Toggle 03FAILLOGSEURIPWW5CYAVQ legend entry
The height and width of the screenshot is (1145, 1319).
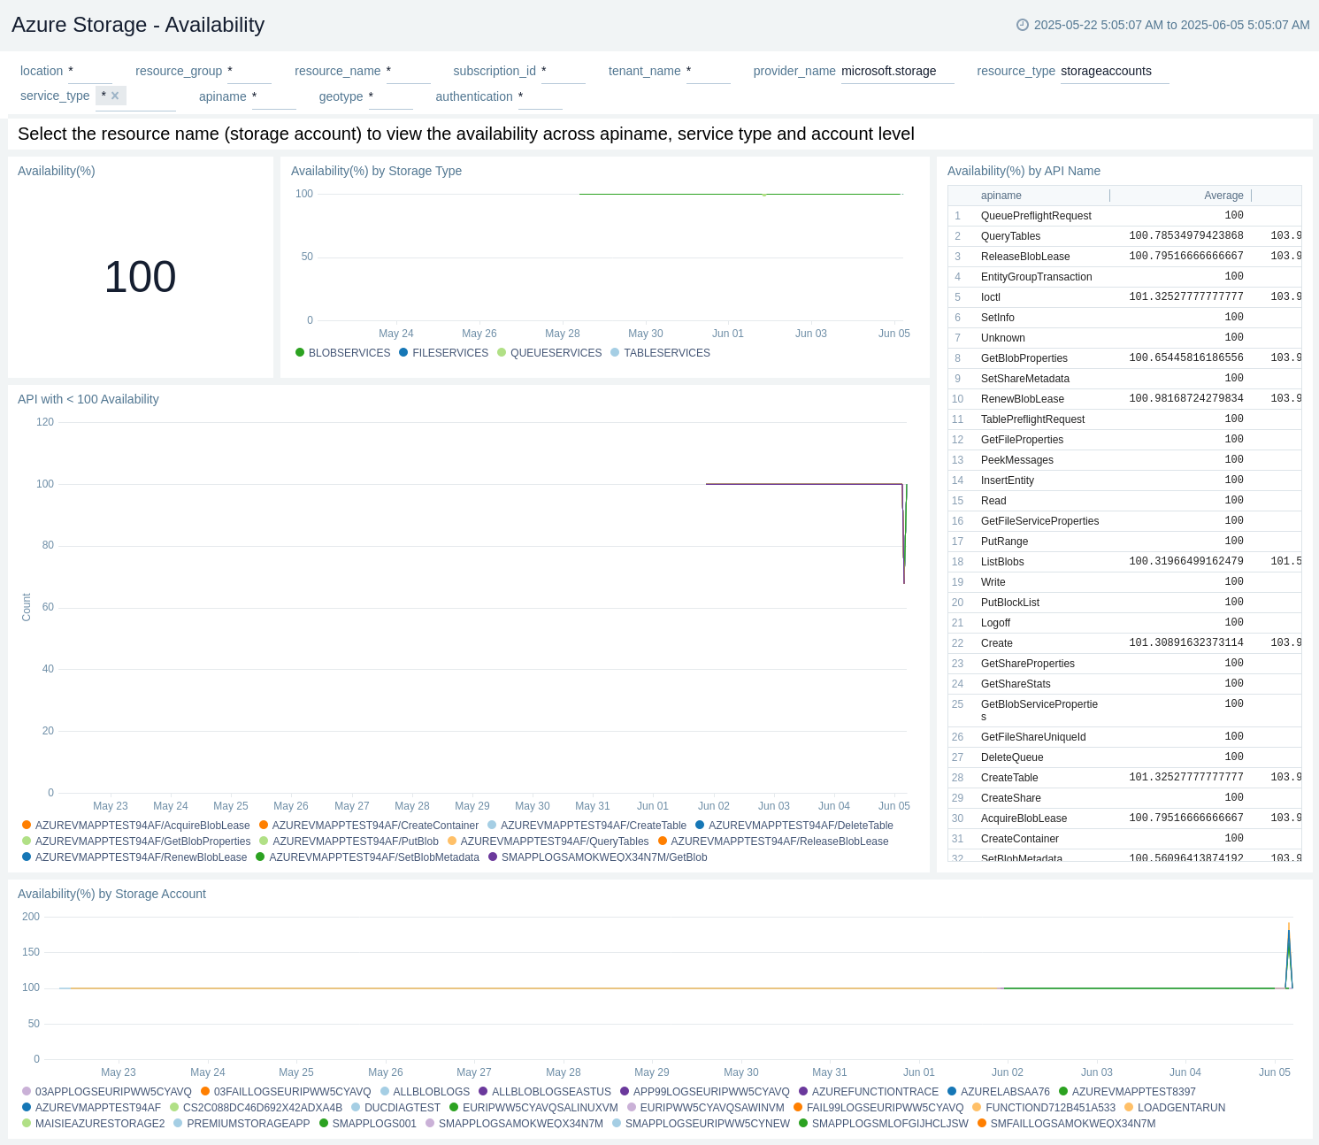[x=286, y=1092]
